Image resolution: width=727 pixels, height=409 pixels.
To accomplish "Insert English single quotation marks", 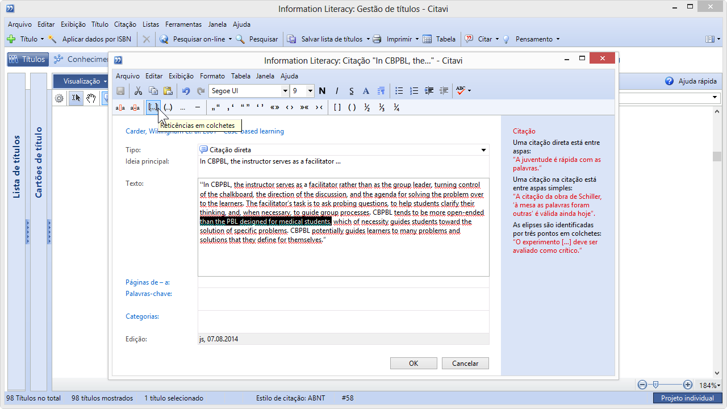I will [x=260, y=107].
